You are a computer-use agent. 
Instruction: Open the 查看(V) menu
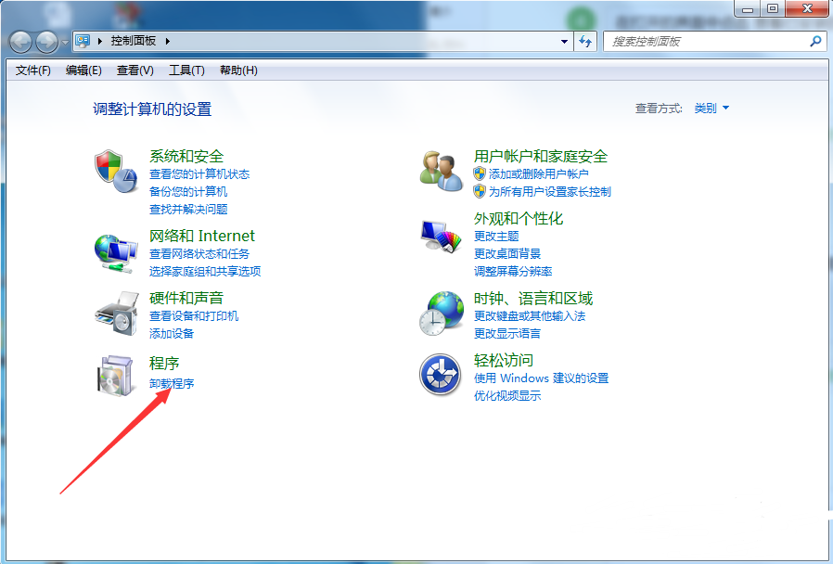click(135, 70)
